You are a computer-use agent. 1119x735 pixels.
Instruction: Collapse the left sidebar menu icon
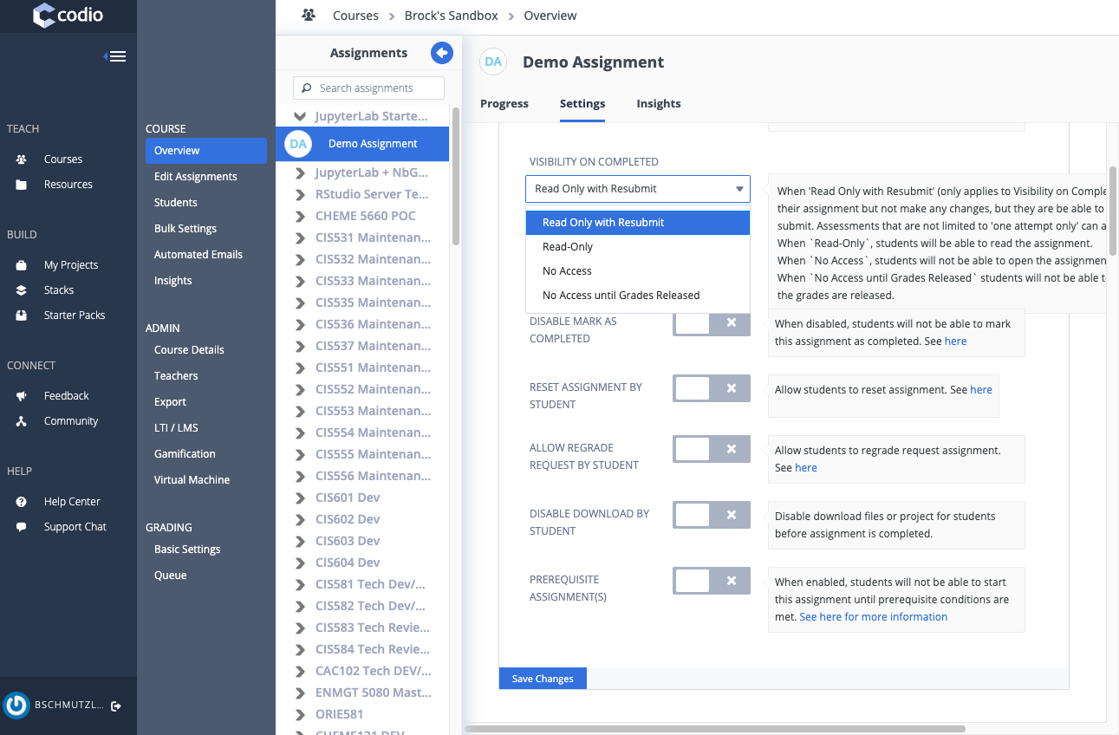tap(115, 56)
